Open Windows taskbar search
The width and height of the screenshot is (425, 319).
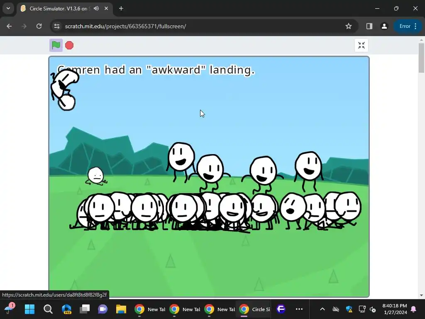click(x=48, y=309)
